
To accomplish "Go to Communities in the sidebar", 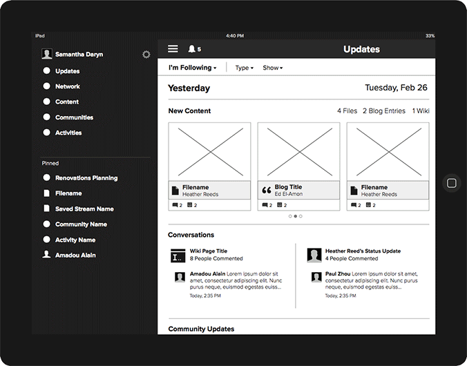I will pos(74,117).
